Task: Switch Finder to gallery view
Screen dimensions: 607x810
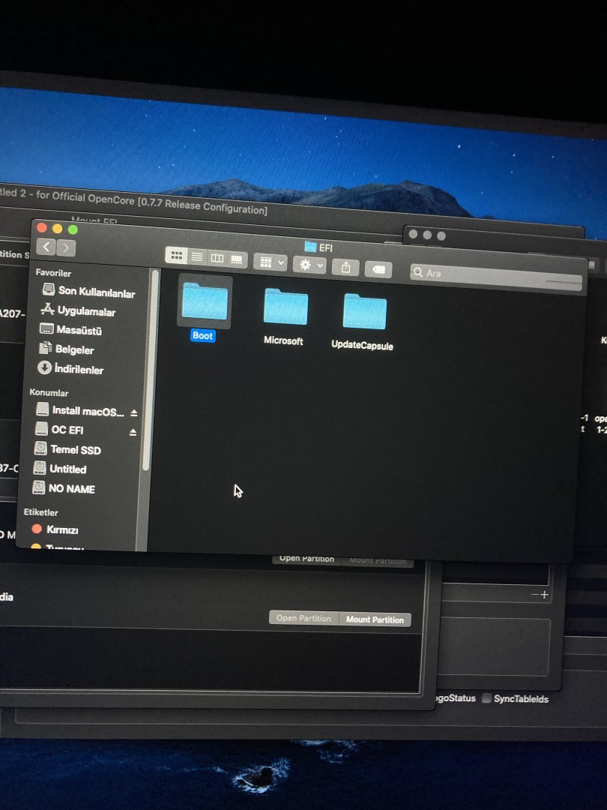Action: pyautogui.click(x=237, y=259)
